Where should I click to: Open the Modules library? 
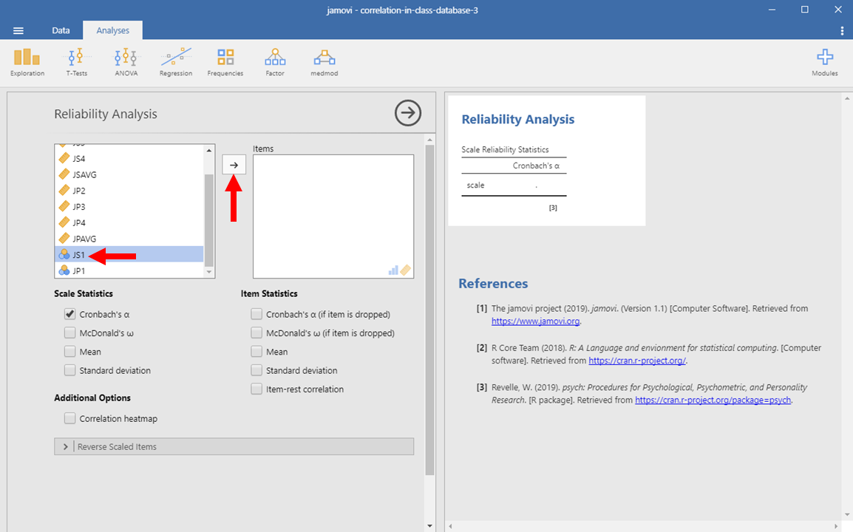[824, 62]
